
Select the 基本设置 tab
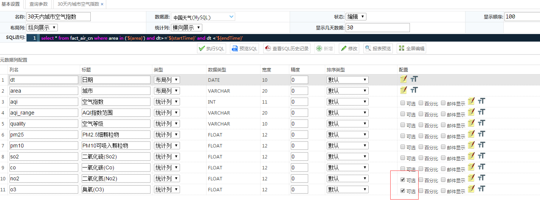point(11,4)
